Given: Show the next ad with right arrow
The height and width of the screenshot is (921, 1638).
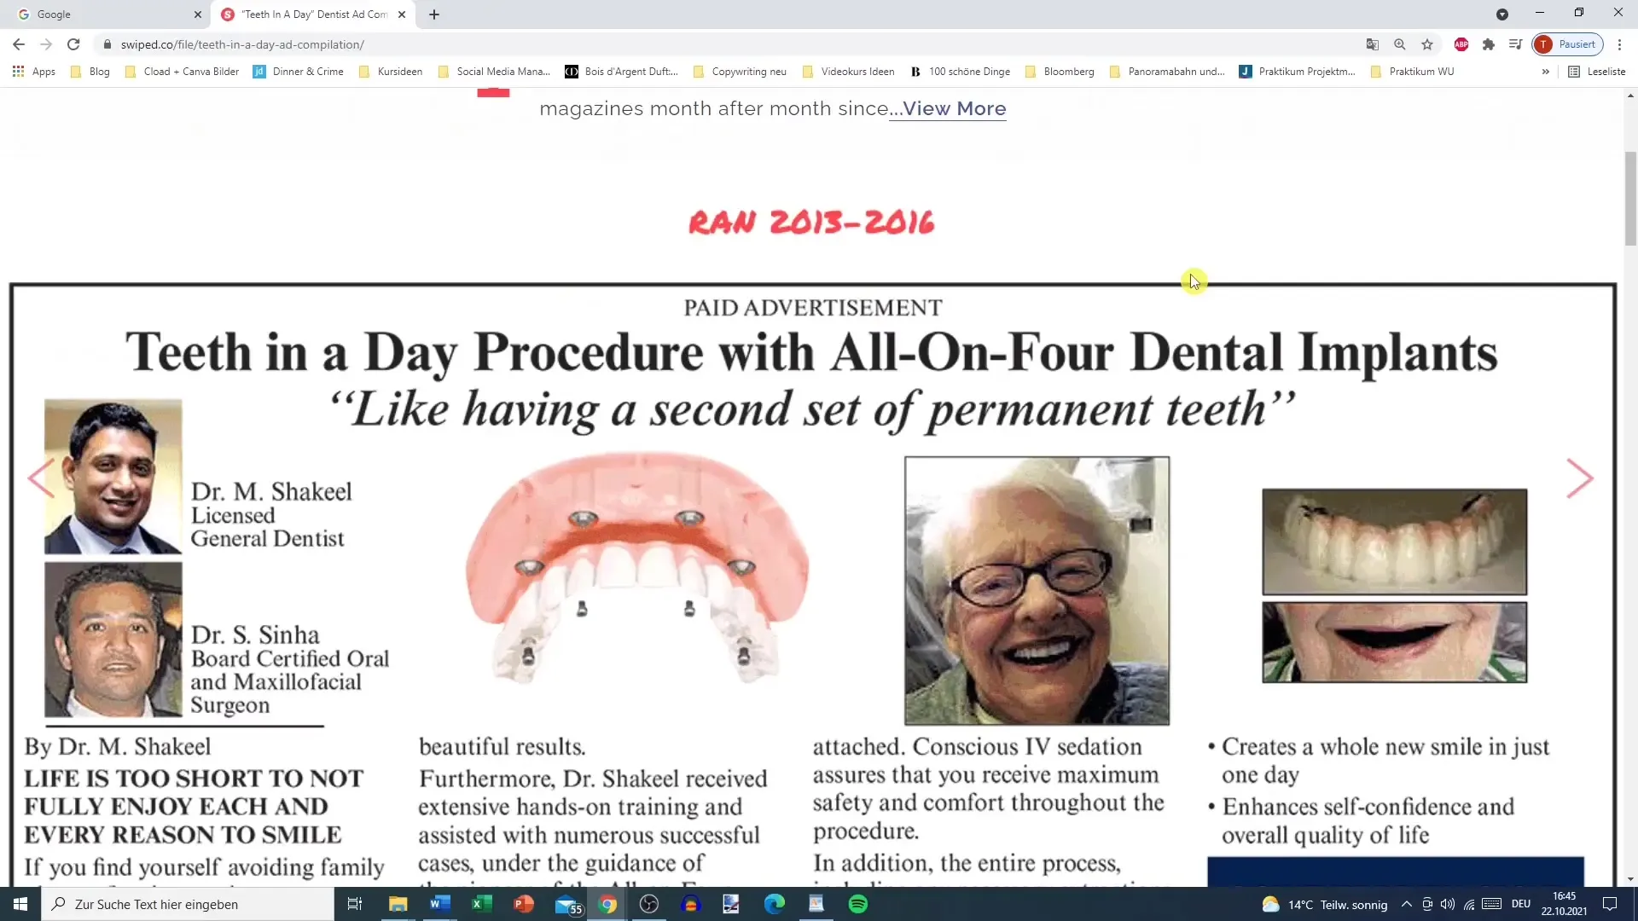Looking at the screenshot, I should pos(1580,478).
